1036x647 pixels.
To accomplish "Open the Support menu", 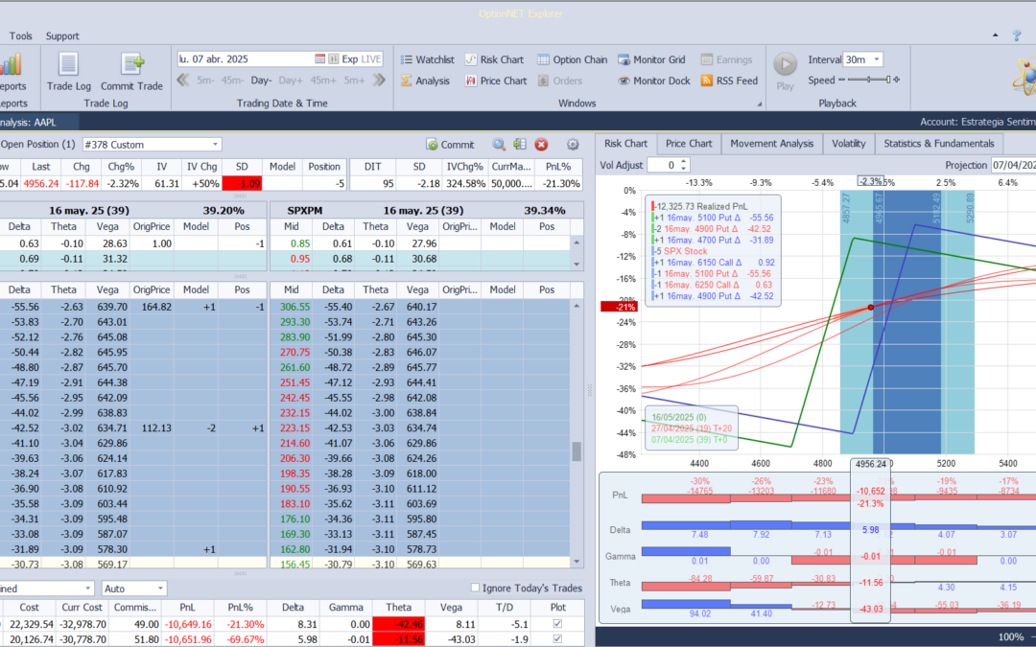I will 62,35.
